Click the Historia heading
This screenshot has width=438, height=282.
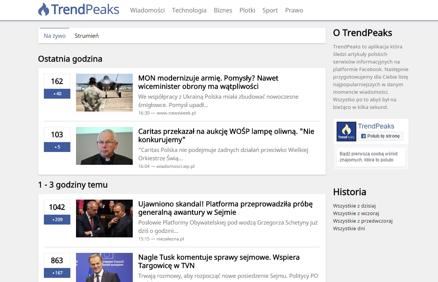(349, 192)
